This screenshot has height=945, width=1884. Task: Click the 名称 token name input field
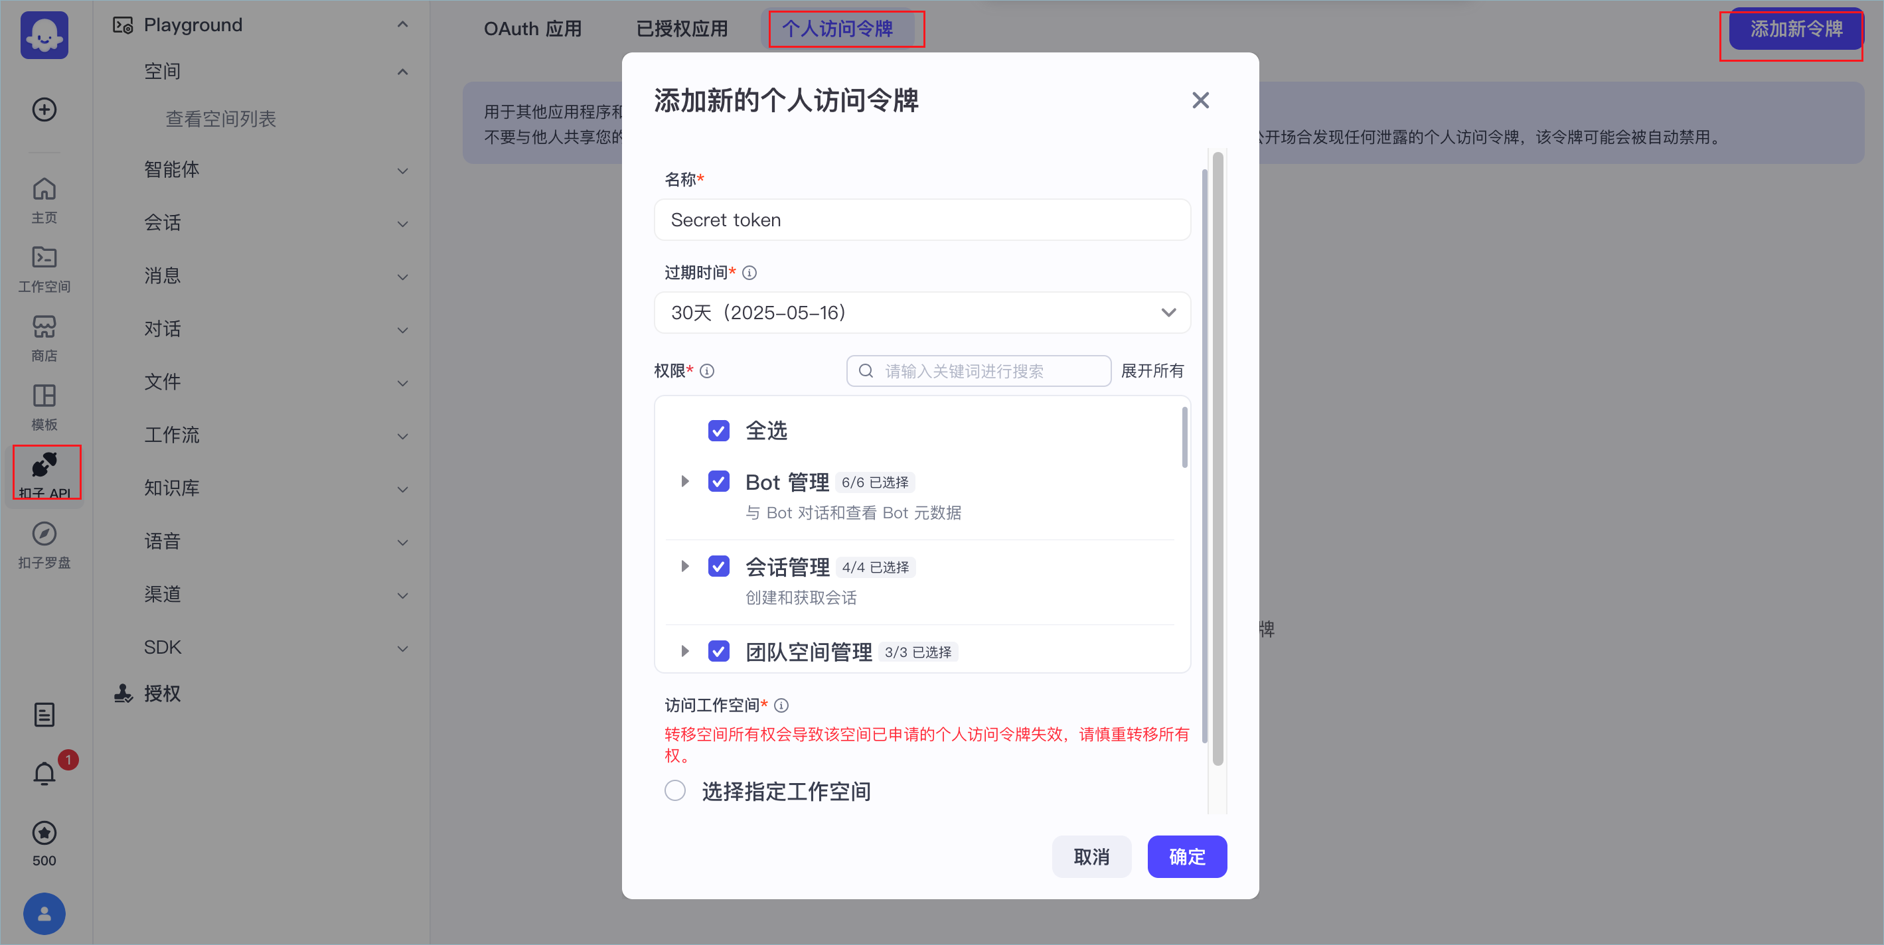tap(921, 219)
